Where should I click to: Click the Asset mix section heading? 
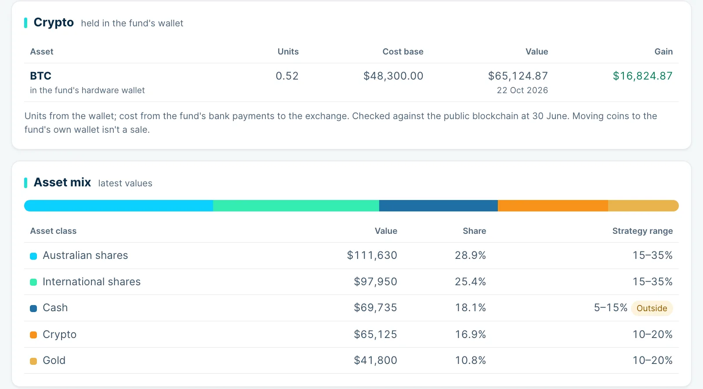point(62,182)
